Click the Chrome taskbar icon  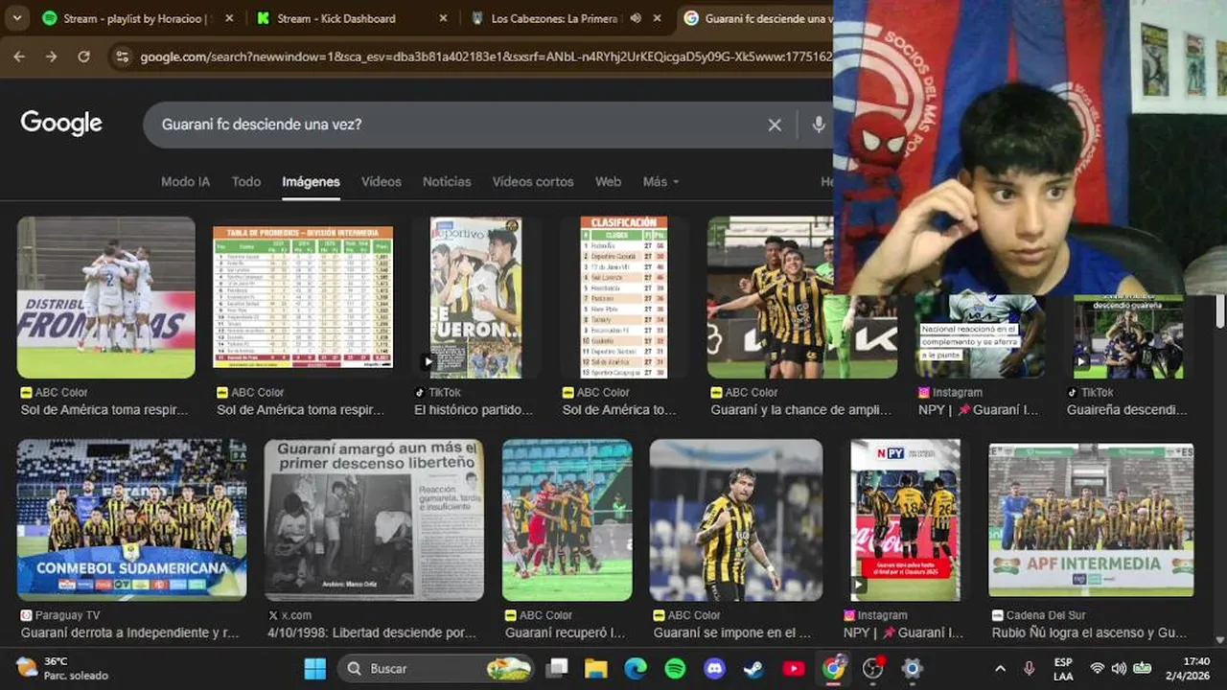[x=833, y=669]
